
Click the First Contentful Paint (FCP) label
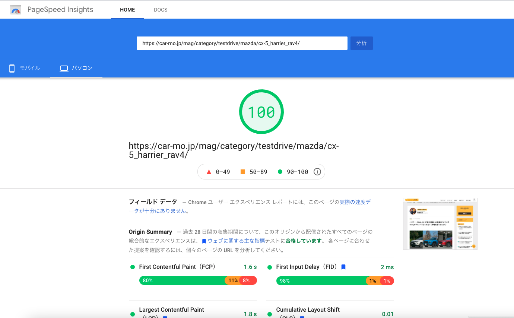pyautogui.click(x=177, y=267)
